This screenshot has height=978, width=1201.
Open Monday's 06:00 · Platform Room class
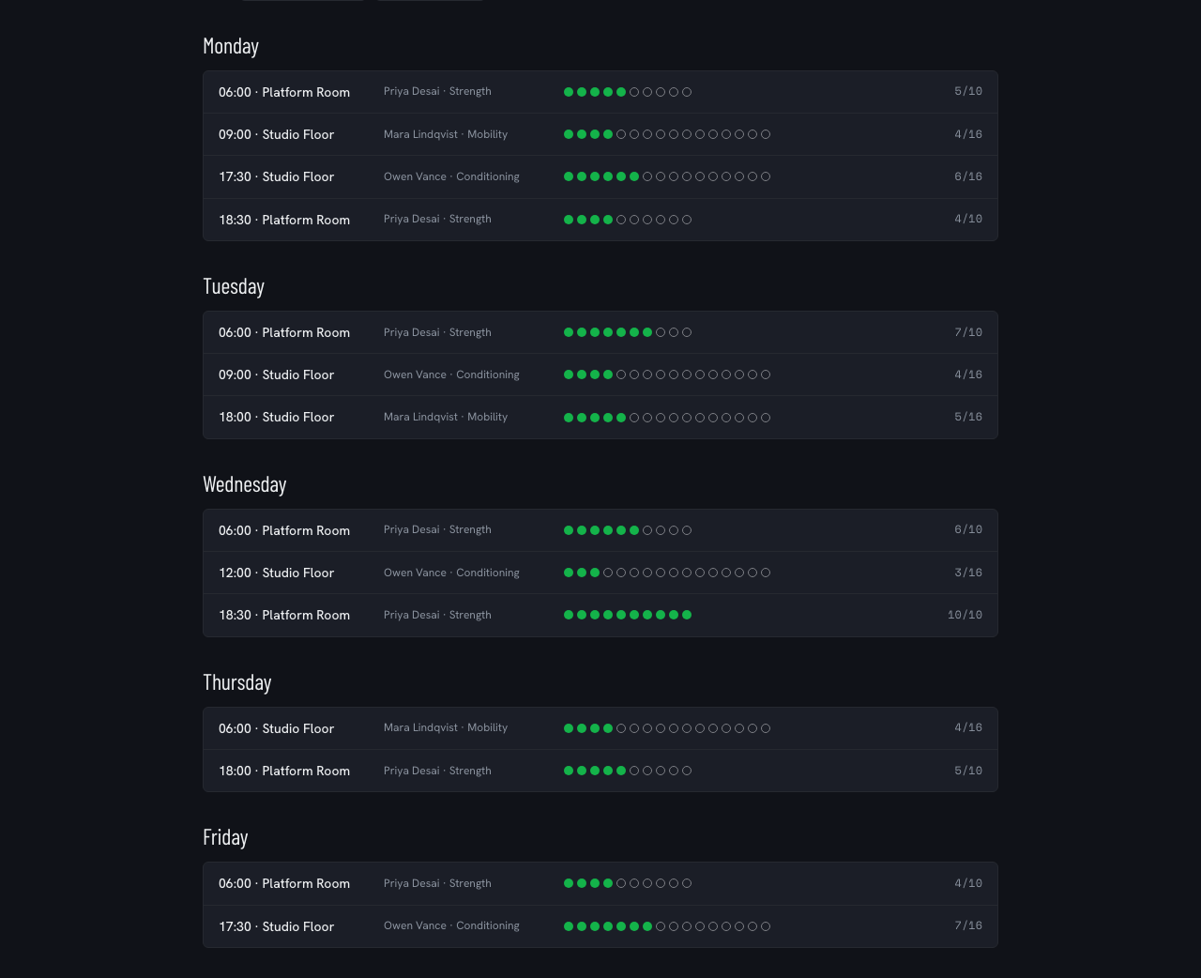[600, 92]
